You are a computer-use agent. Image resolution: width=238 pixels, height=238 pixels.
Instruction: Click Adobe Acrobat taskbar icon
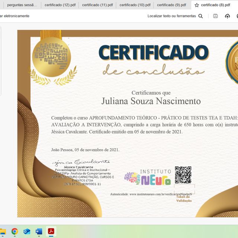pos(51,231)
